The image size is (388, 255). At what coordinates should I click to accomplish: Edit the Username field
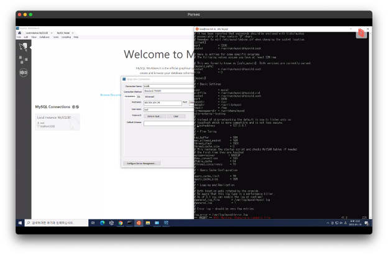pyautogui.click(x=169, y=109)
